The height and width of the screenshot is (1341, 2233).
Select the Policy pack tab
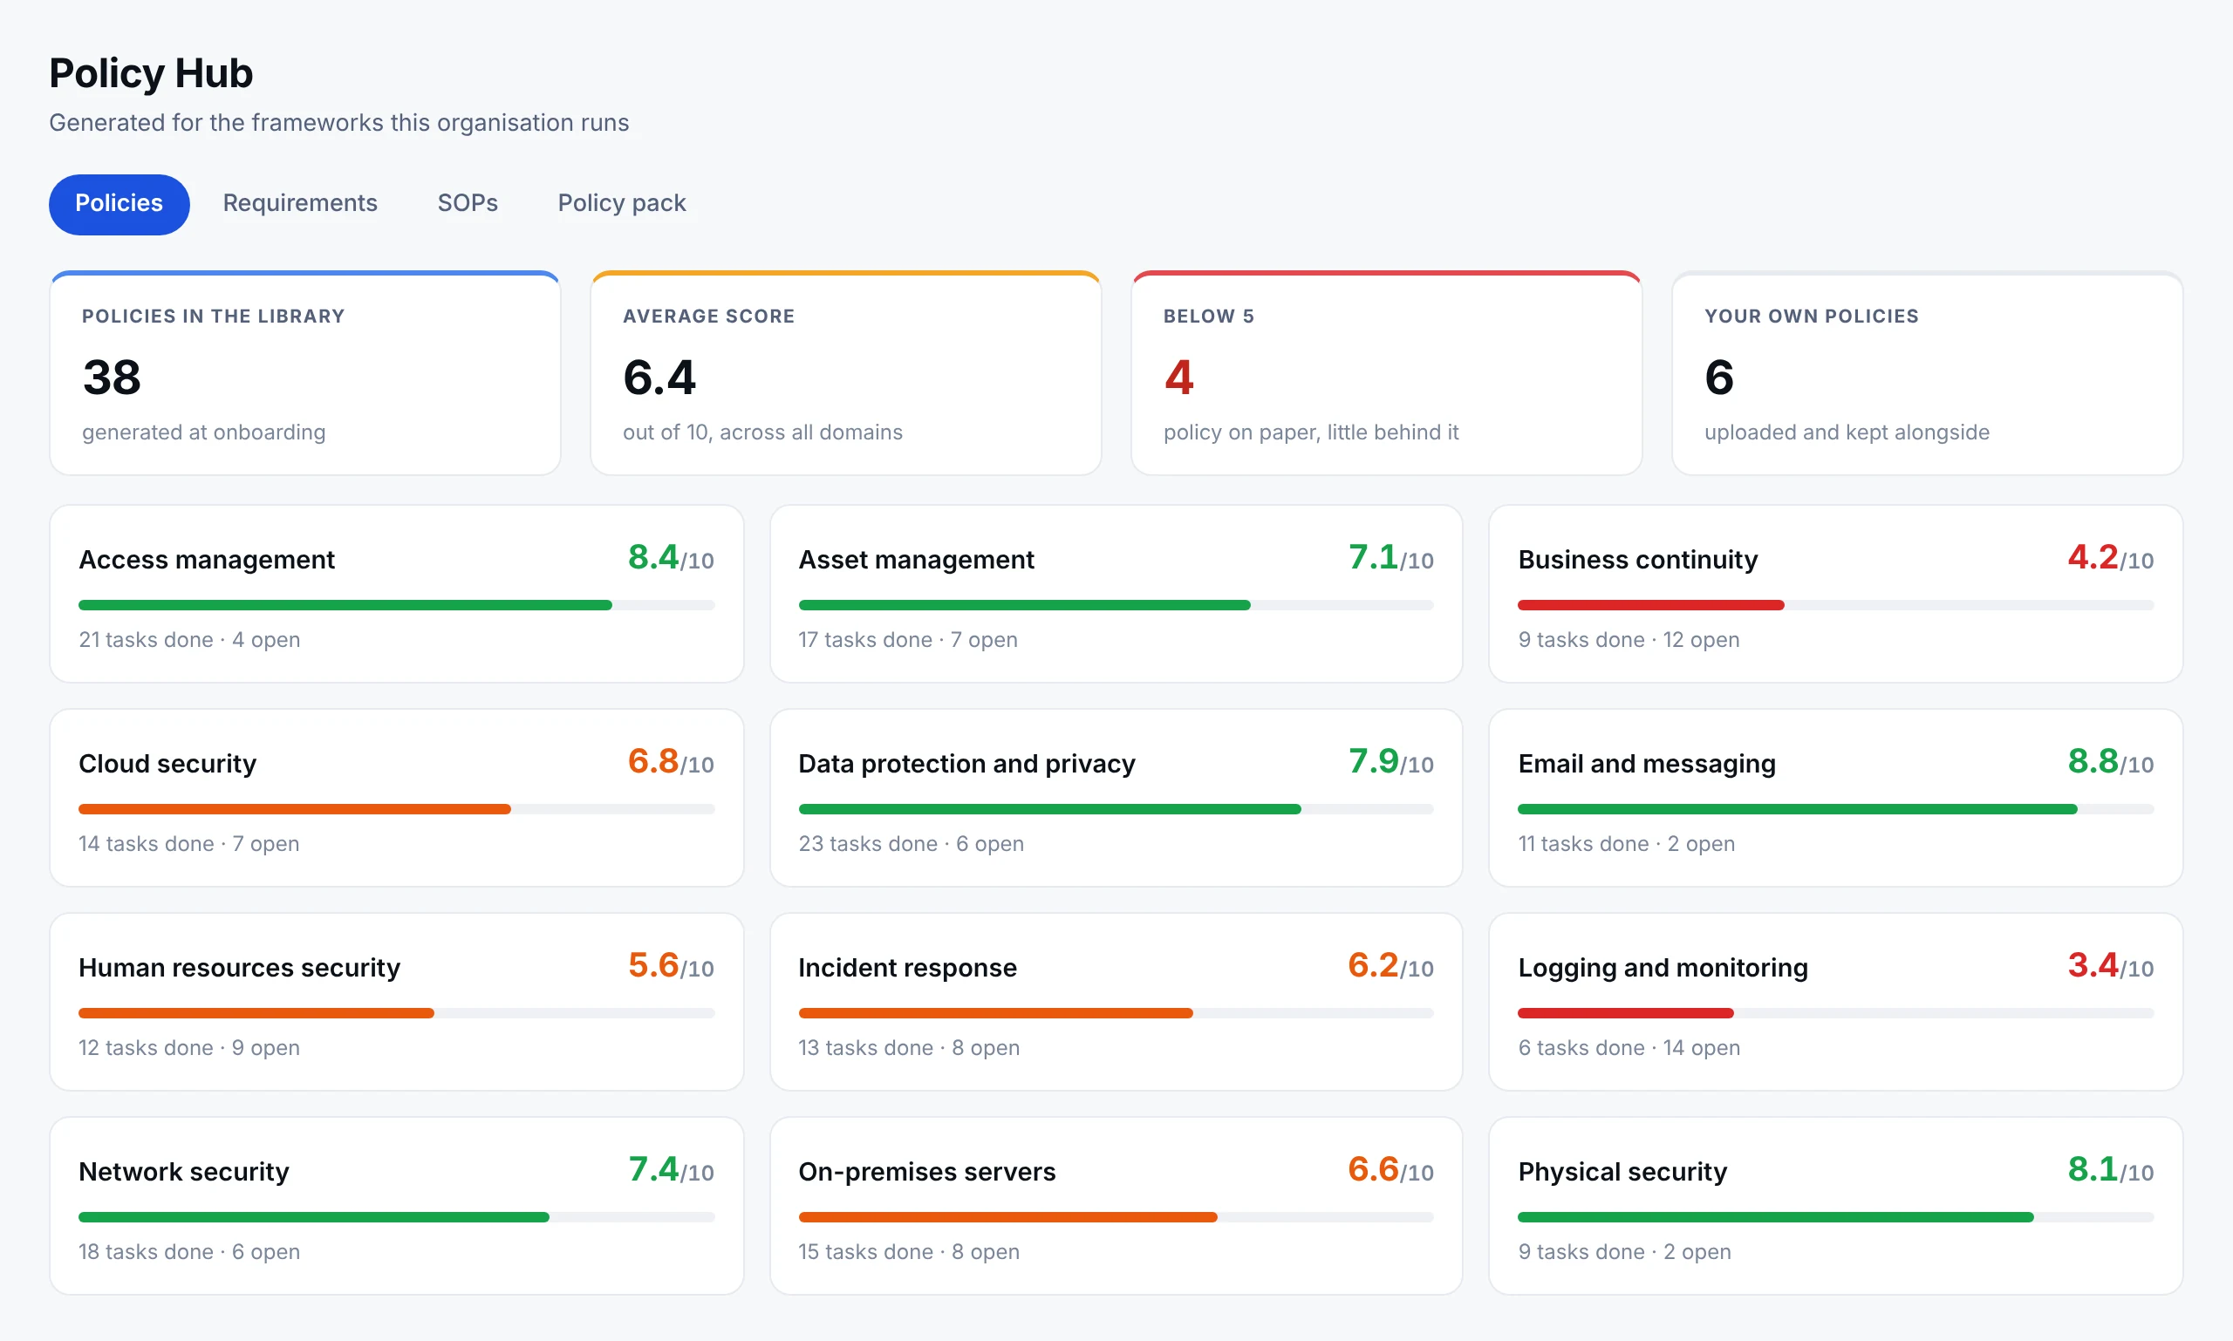622,203
